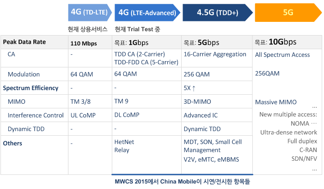This screenshot has width=324, height=189.
Task: Click the Peak Data Rate row header
Action: [x=34, y=42]
